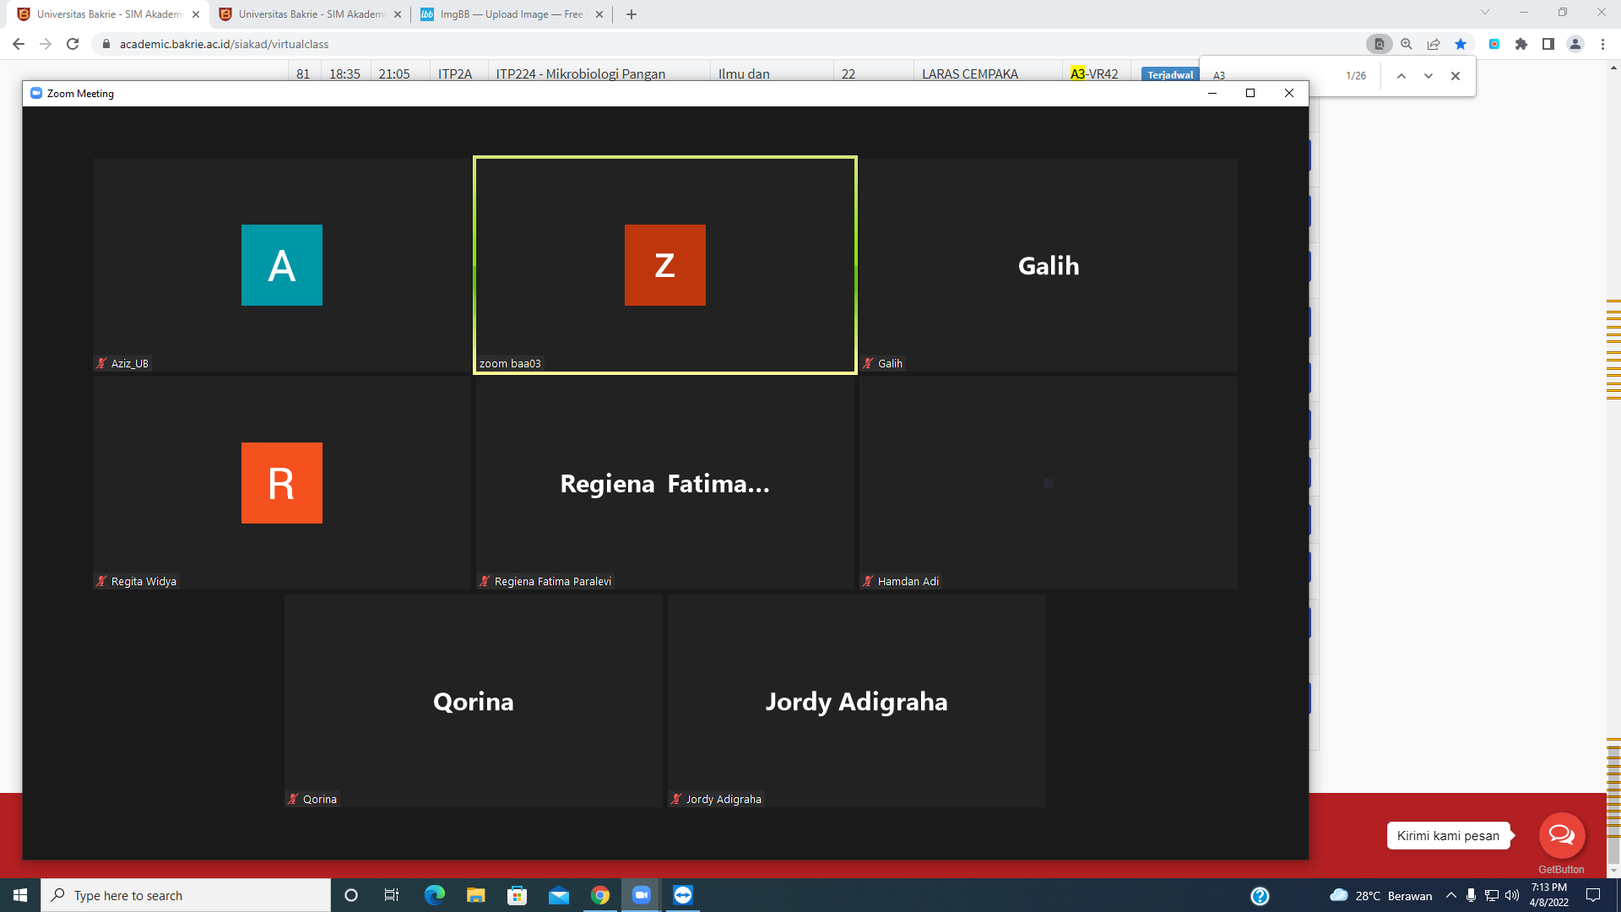
Task: Switch to Chrome from the taskbar
Action: (600, 895)
